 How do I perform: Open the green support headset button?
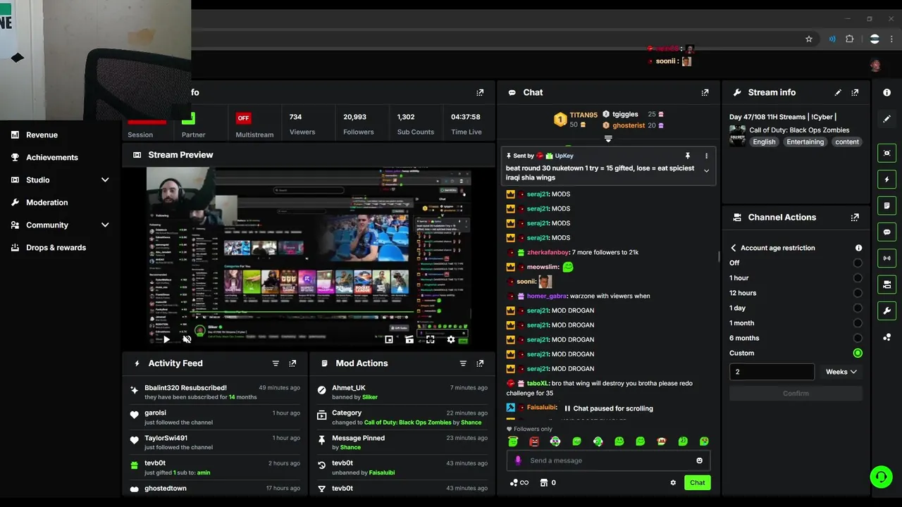[x=881, y=477]
